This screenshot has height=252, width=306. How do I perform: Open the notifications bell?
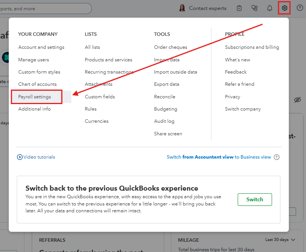269,8
